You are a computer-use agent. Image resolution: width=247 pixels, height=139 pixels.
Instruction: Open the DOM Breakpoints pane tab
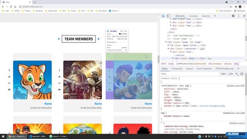click(x=225, y=69)
